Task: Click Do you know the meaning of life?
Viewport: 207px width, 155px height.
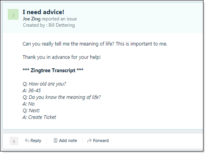Action: point(62,97)
